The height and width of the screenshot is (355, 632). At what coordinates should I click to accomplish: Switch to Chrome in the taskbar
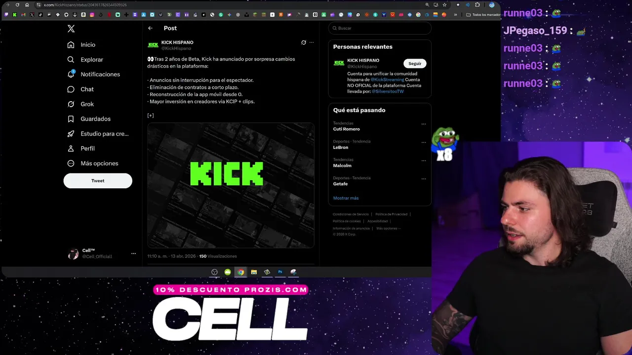point(240,272)
